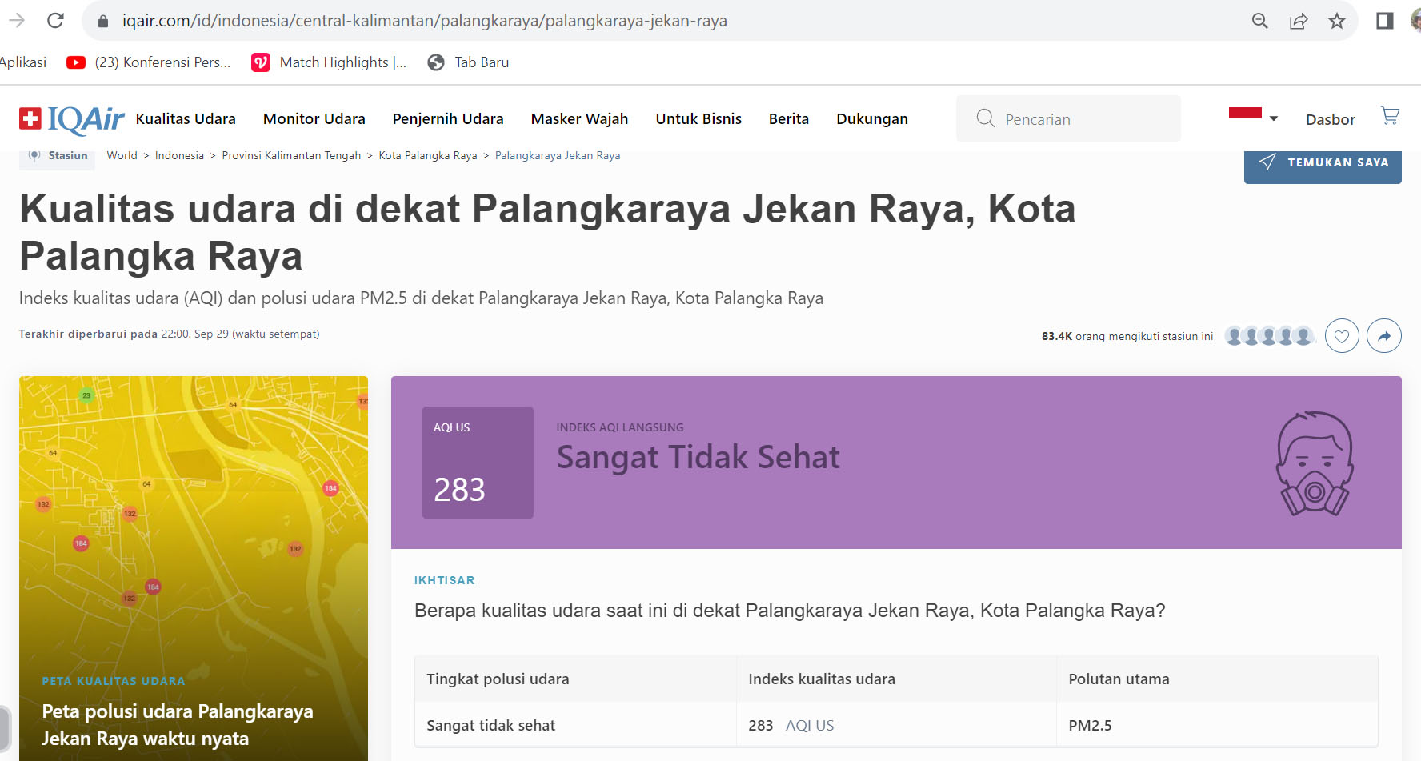Open the Konferensi Pers YouTube bookmark

point(149,62)
